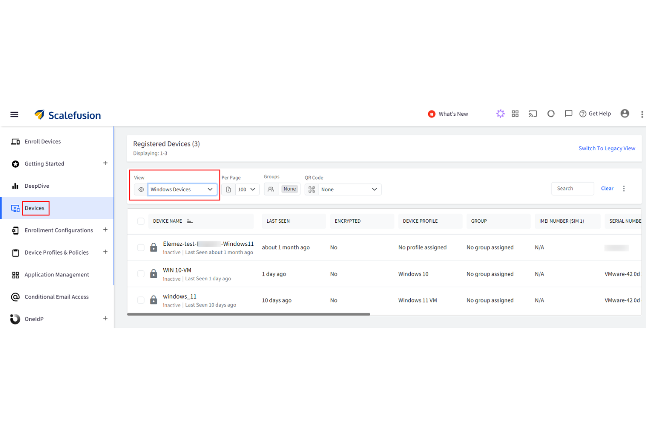The height and width of the screenshot is (431, 646).
Task: Click Device Name sort icon
Action: (x=190, y=221)
